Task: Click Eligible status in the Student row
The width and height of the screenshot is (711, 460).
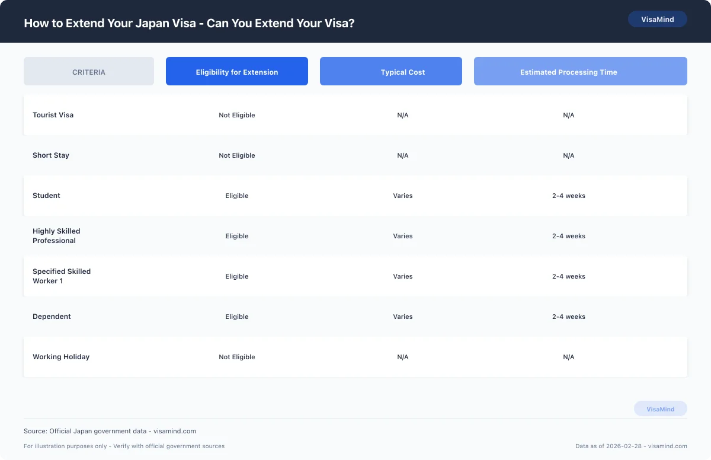Action: (x=236, y=196)
